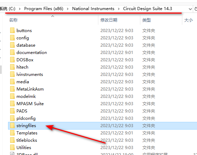
Task: Navigate to Program Files (x86) breadcrumb
Action: [44, 9]
